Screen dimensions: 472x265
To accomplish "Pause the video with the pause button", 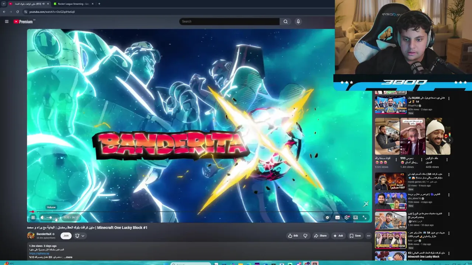I will (33, 218).
